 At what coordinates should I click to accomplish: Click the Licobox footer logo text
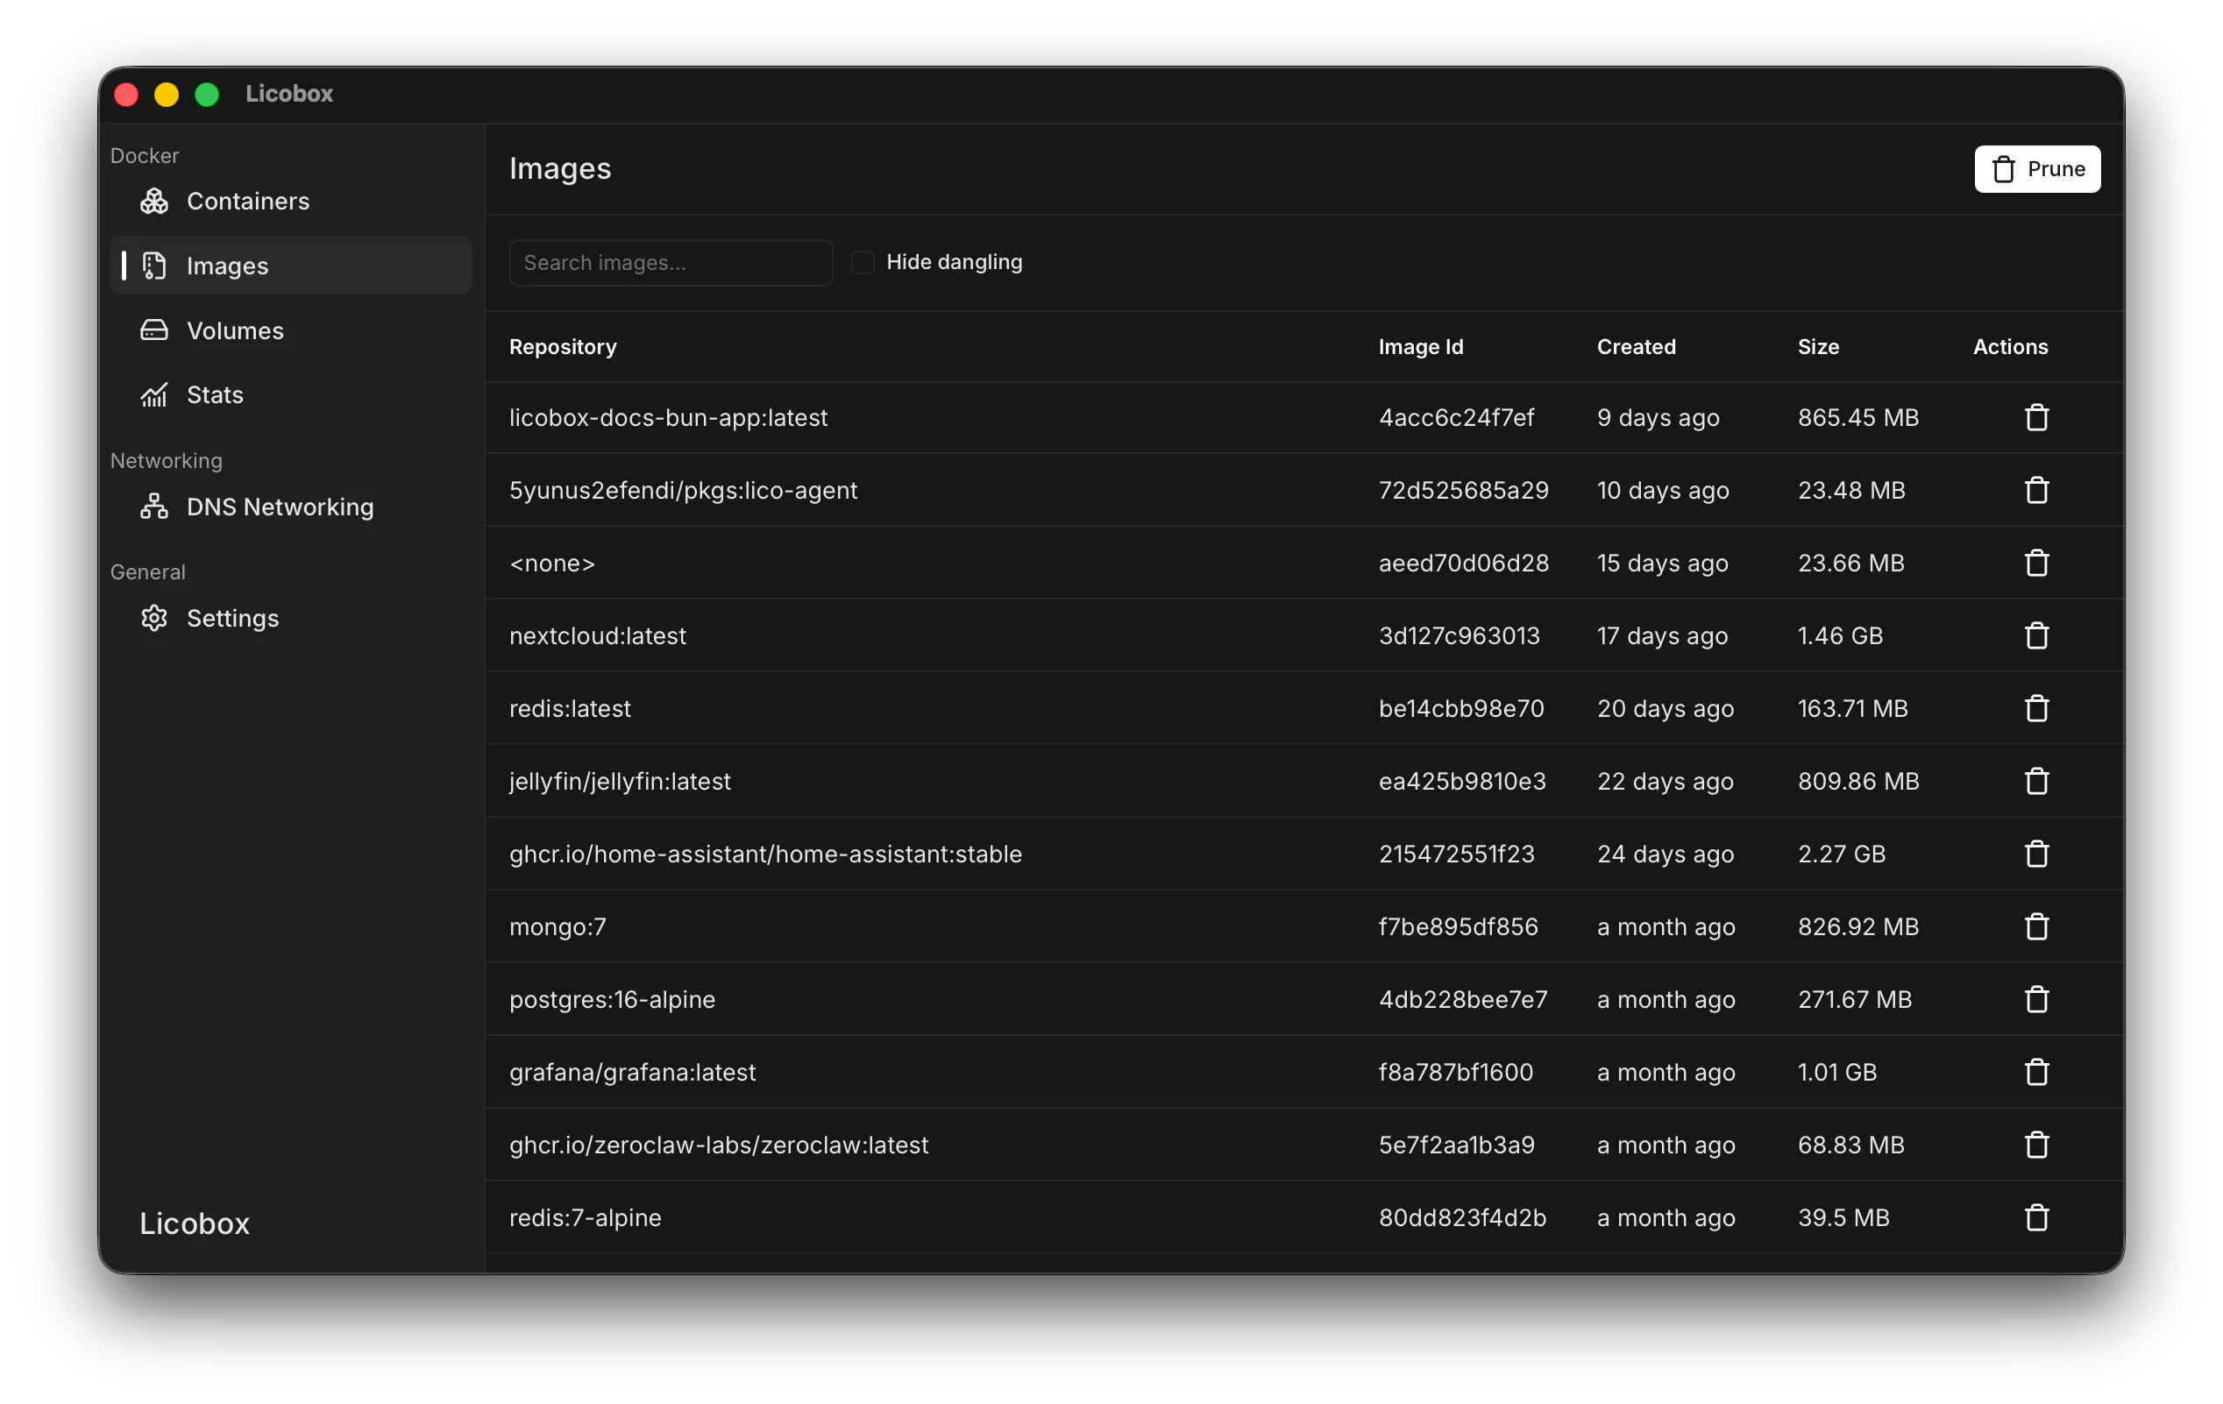pos(195,1224)
